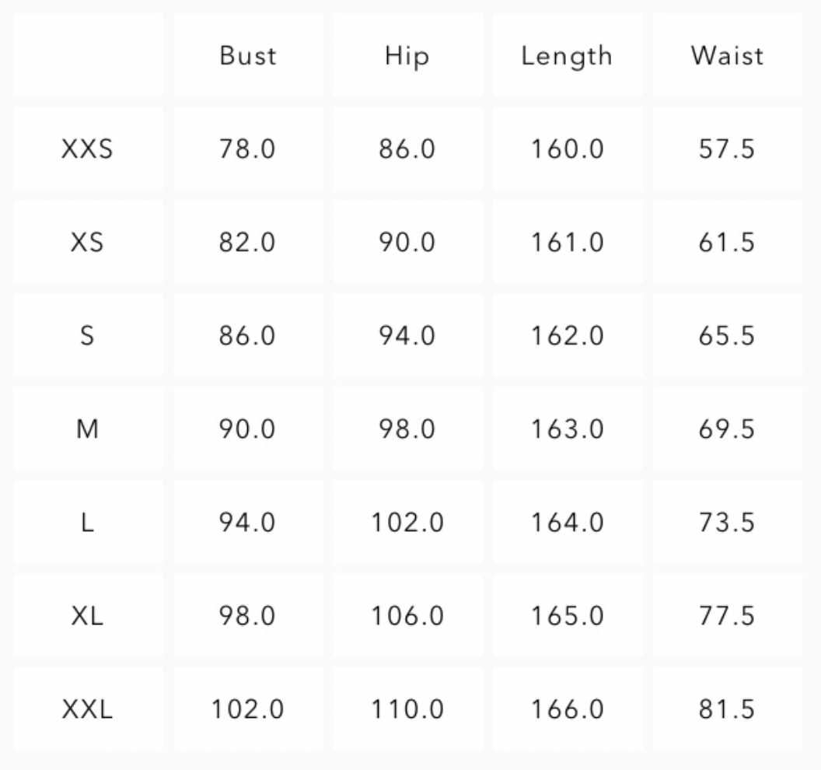Click the XL length value 165.0
821x770 pixels.
point(567,616)
